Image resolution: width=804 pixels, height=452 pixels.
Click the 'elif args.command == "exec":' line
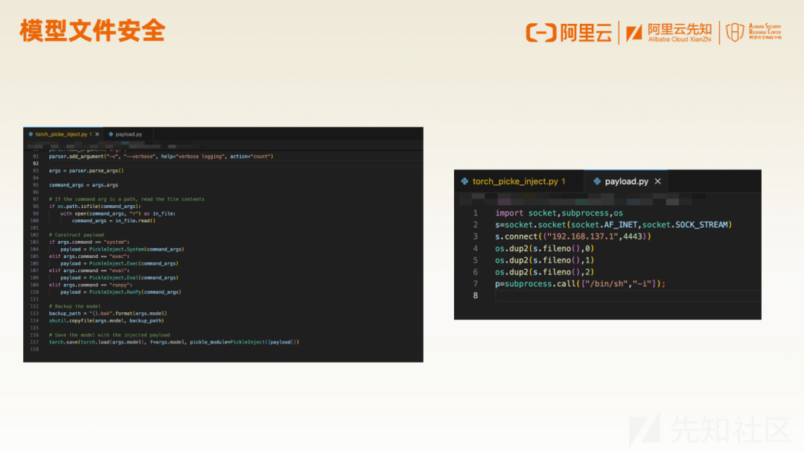pyautogui.click(x=89, y=256)
